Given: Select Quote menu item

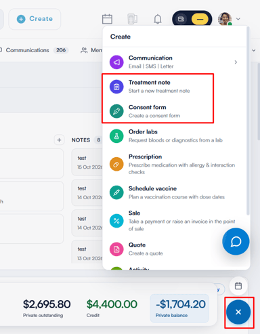Looking at the screenshot, I should click(174, 249).
